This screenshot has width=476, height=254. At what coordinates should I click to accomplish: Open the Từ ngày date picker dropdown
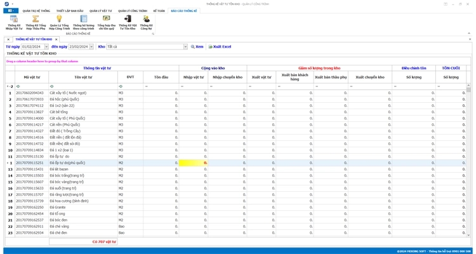click(x=46, y=47)
